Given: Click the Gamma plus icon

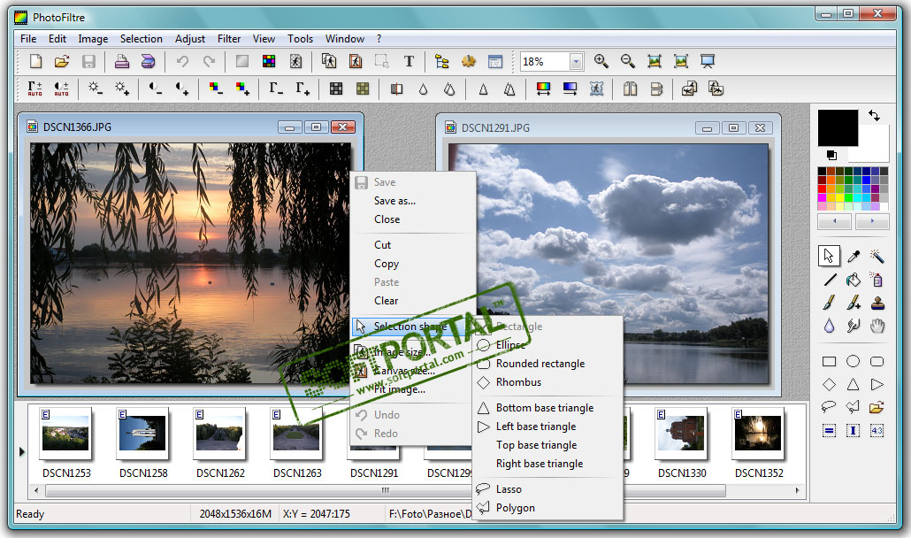Looking at the screenshot, I should coord(302,88).
